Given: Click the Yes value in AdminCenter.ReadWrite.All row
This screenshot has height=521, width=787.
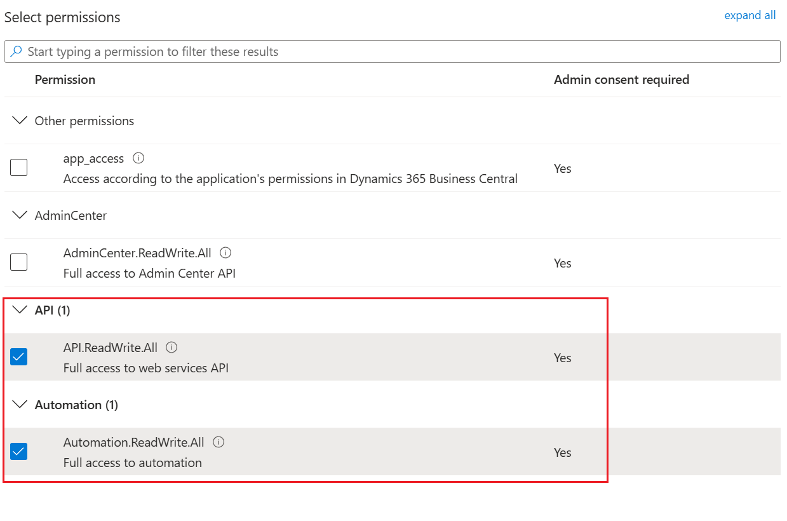Looking at the screenshot, I should pyautogui.click(x=563, y=263).
